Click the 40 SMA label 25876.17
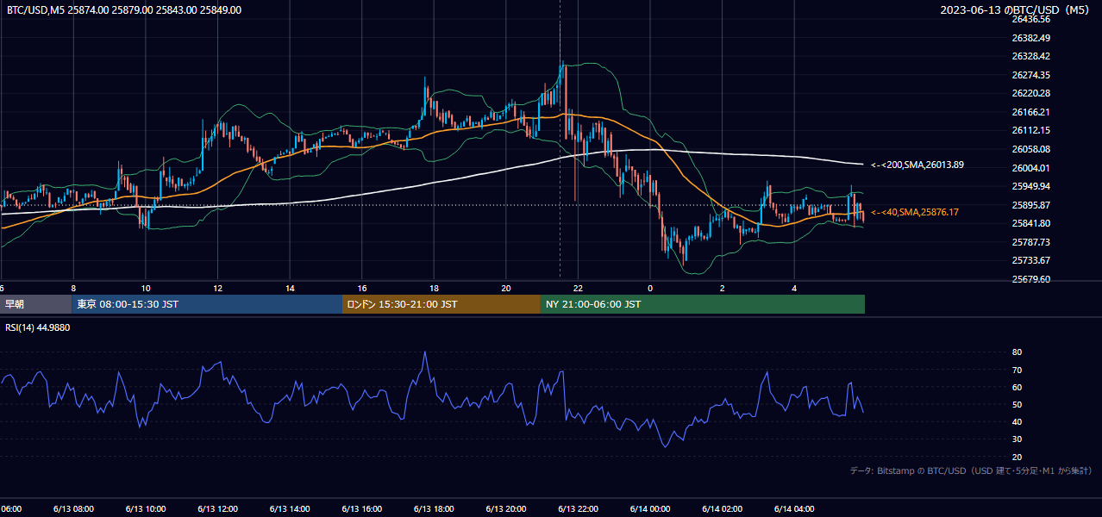The image size is (1102, 517). click(915, 212)
